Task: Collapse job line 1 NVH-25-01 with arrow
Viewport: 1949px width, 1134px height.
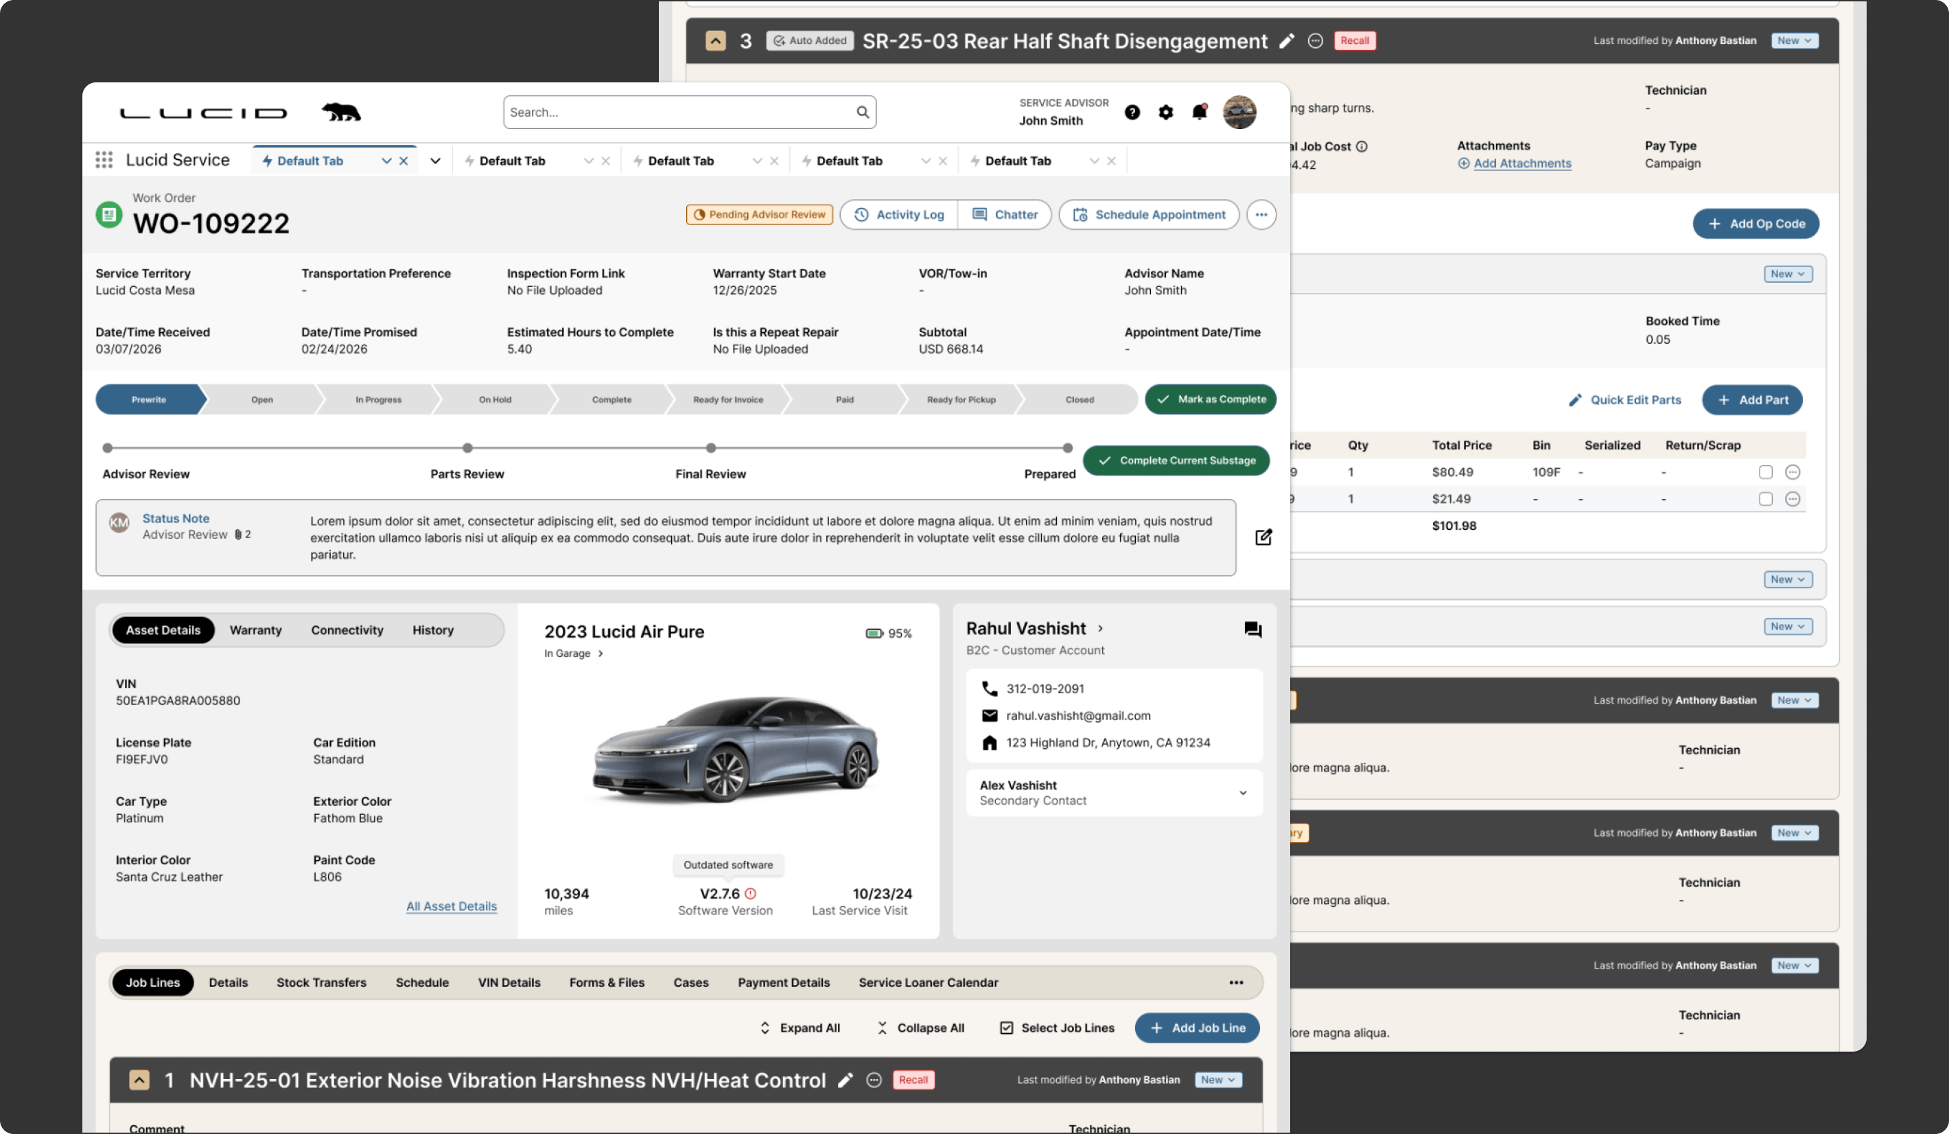Action: pyautogui.click(x=139, y=1080)
